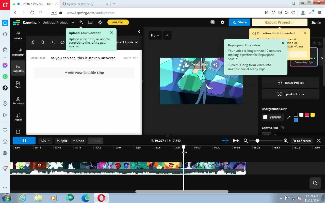
Task: Click Add New Subtitle Line
Action: pyautogui.click(x=84, y=73)
